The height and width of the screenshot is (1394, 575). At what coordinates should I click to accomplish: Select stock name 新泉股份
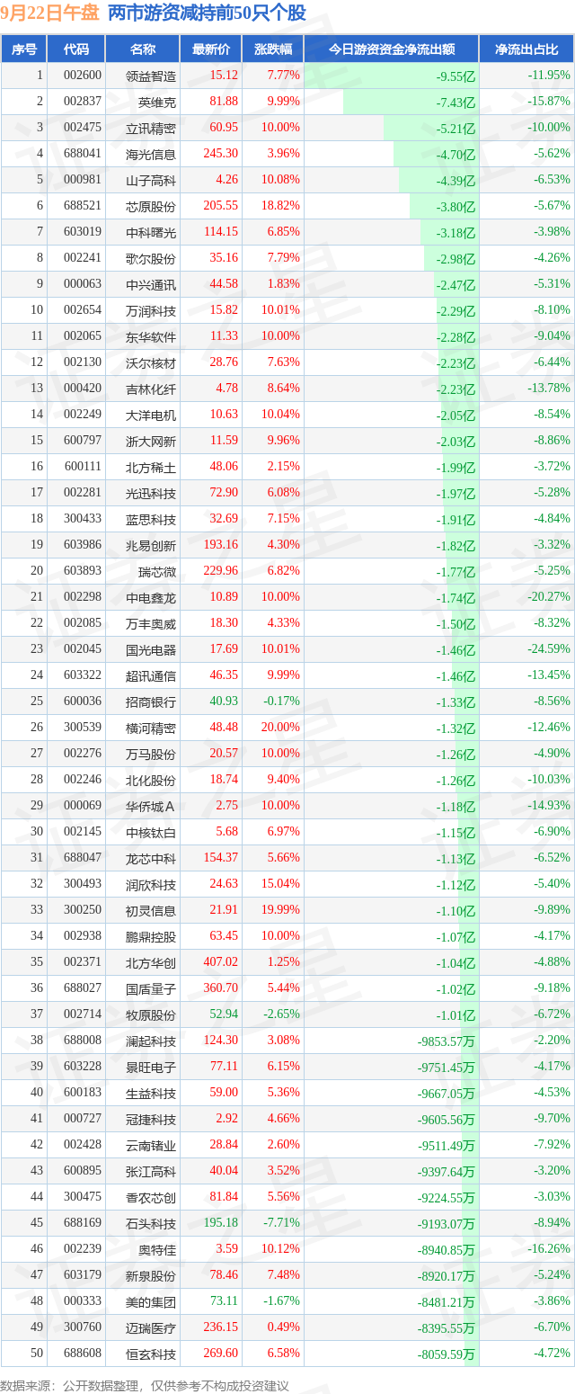coord(152,1275)
